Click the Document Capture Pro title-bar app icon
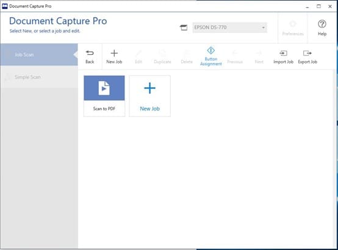 [4, 6]
